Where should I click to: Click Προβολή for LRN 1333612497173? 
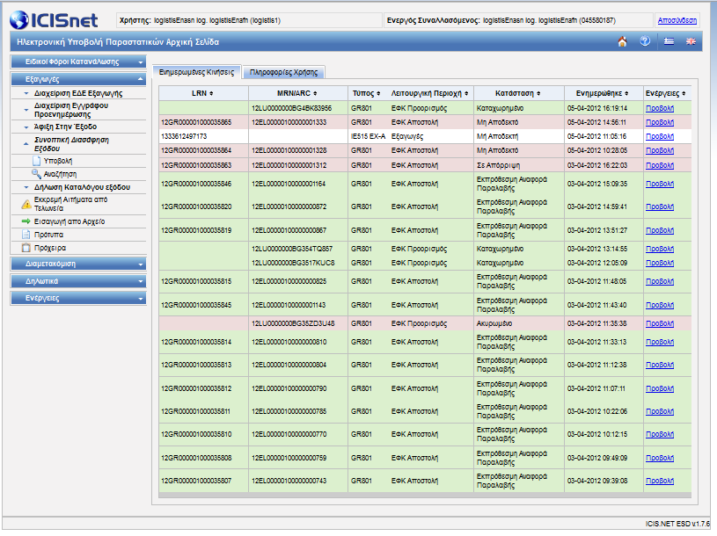pos(660,136)
